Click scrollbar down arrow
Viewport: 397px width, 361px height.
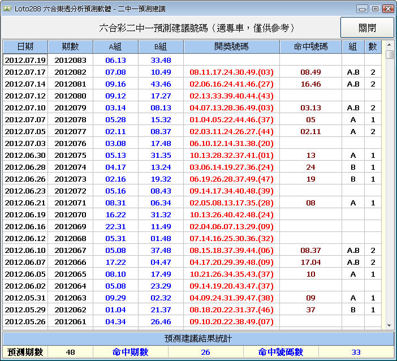click(x=389, y=325)
